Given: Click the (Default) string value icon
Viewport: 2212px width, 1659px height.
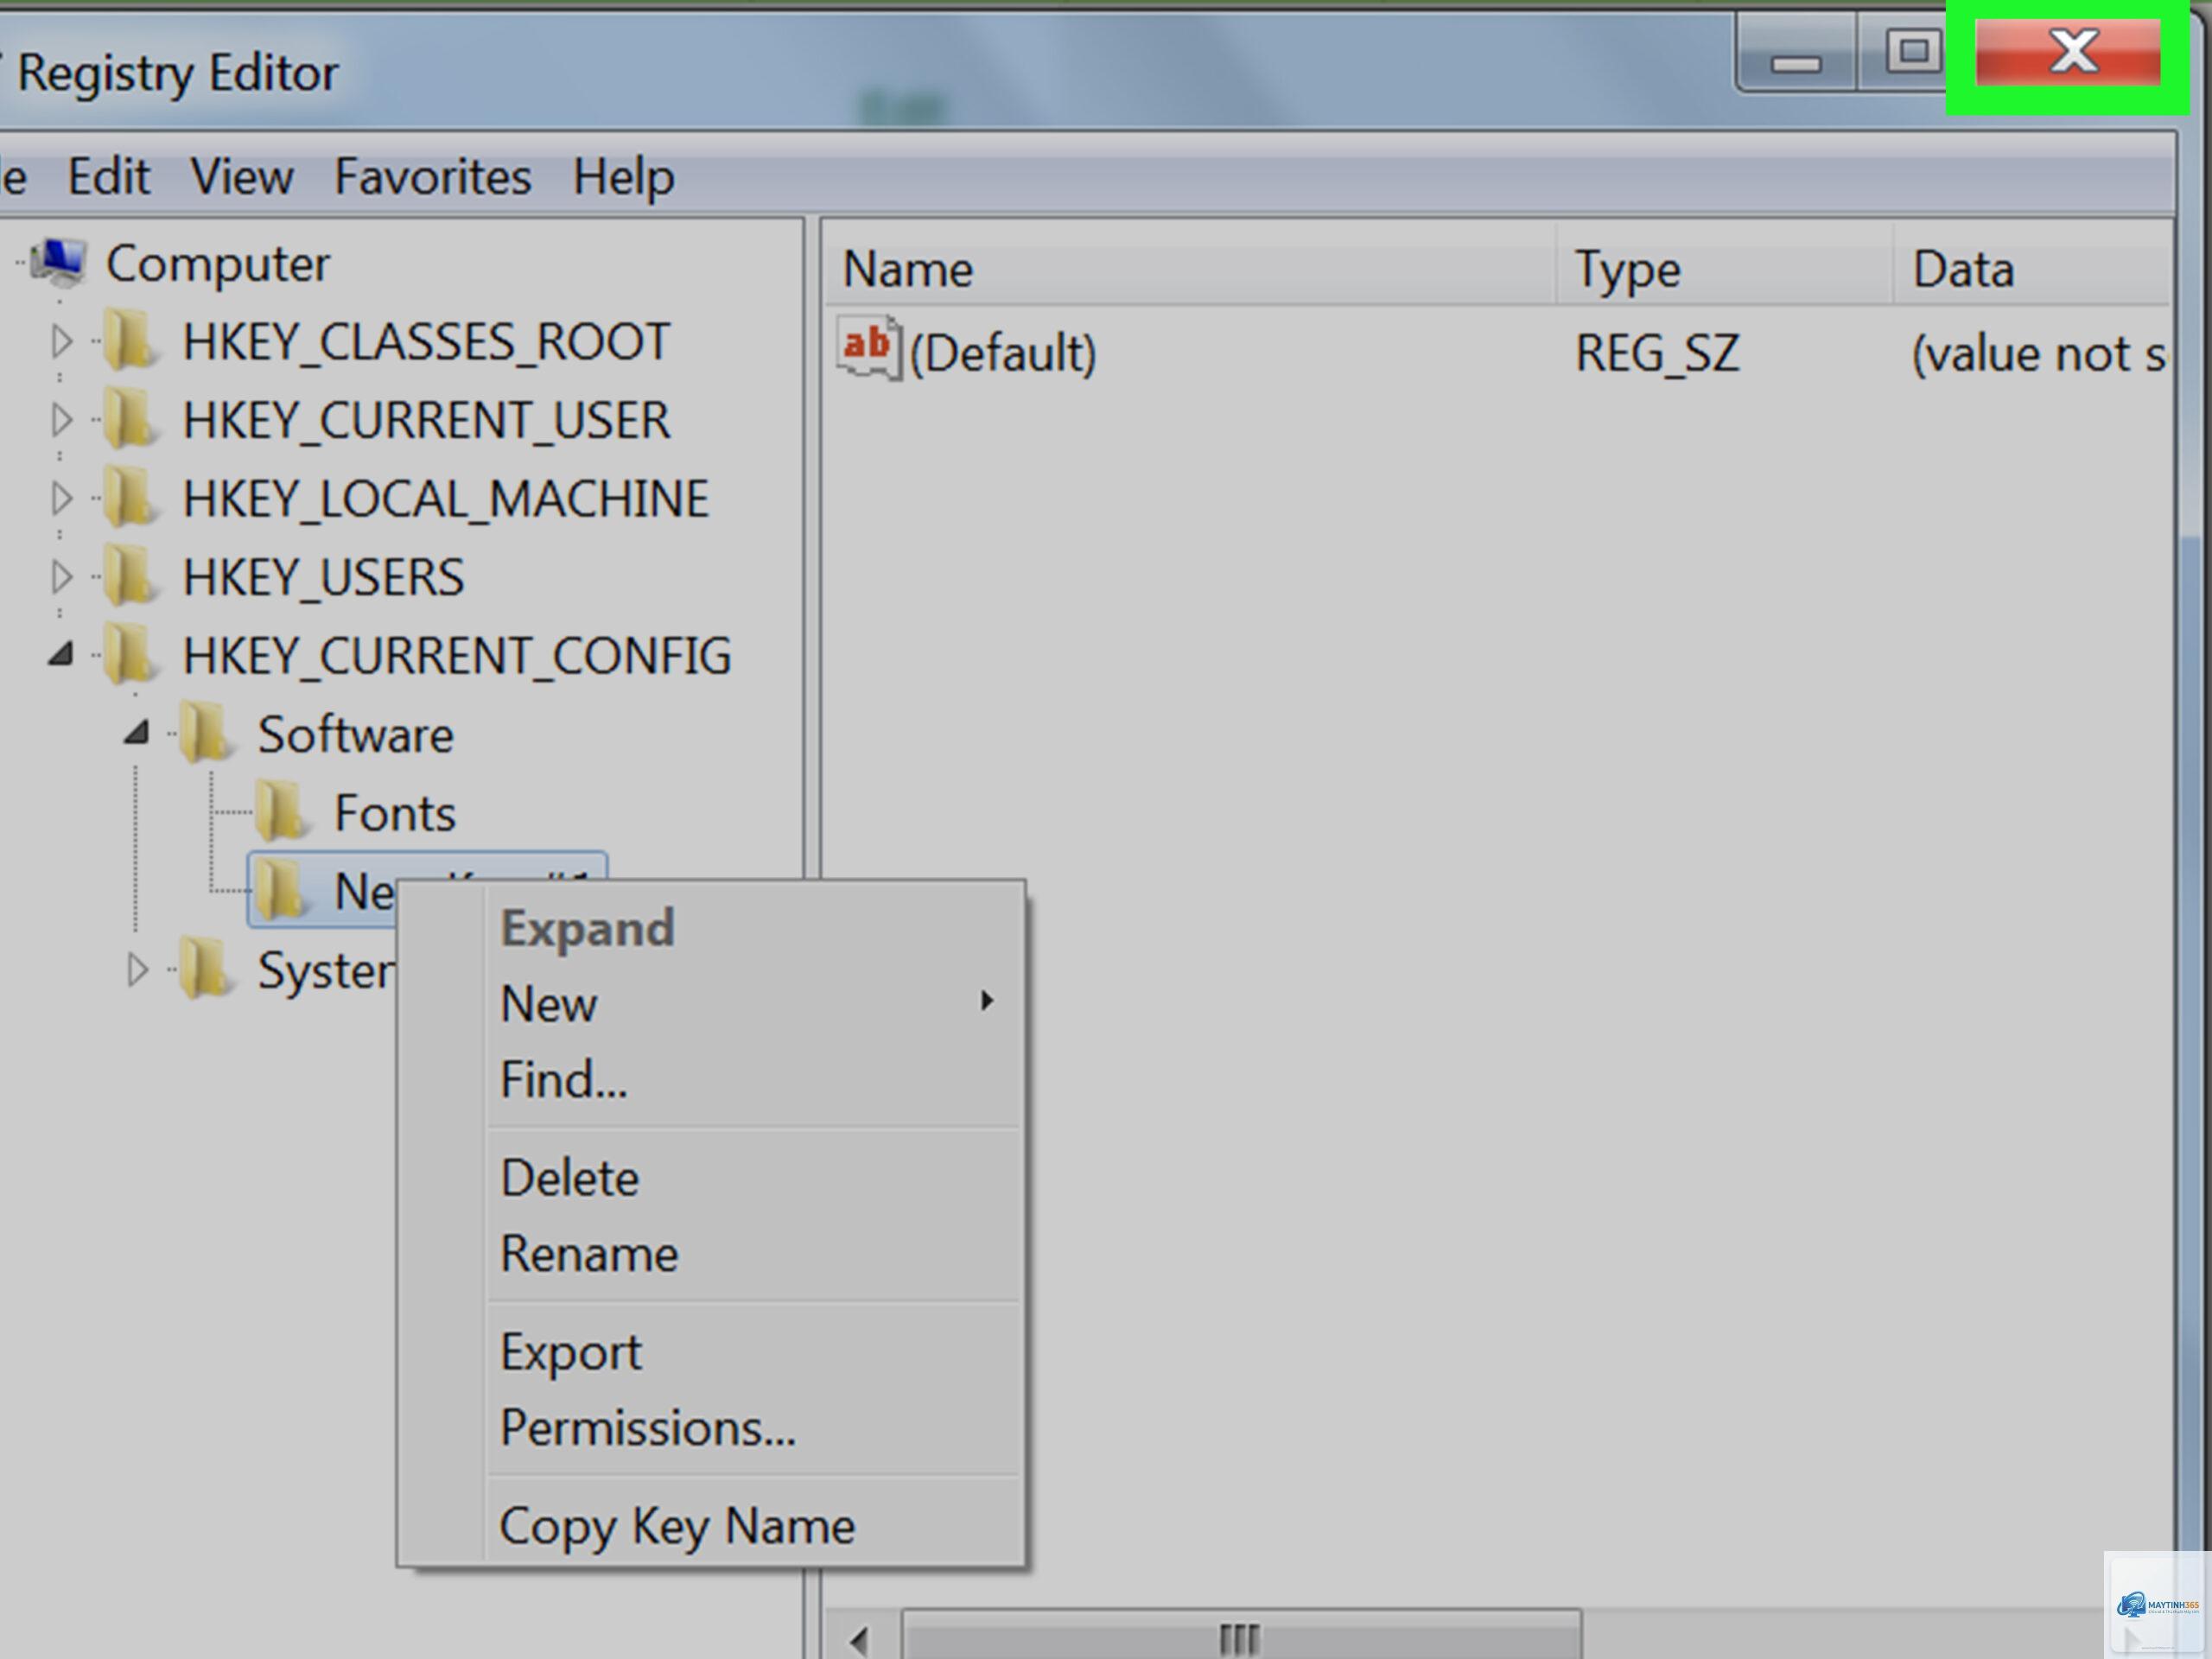Looking at the screenshot, I should (x=868, y=349).
